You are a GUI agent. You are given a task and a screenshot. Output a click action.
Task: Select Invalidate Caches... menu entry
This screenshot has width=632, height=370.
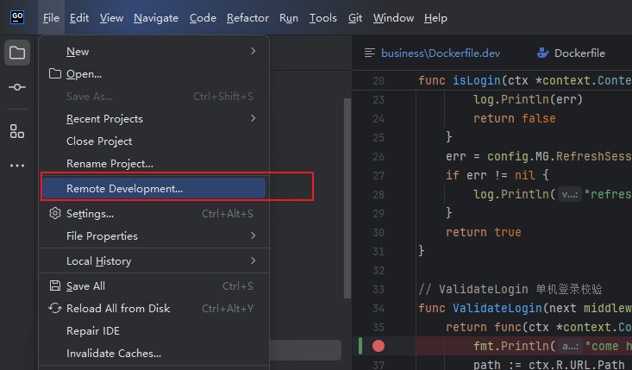[154, 353]
